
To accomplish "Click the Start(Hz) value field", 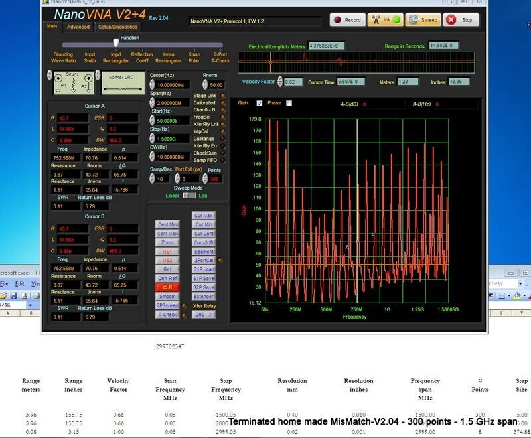I will 173,121.
